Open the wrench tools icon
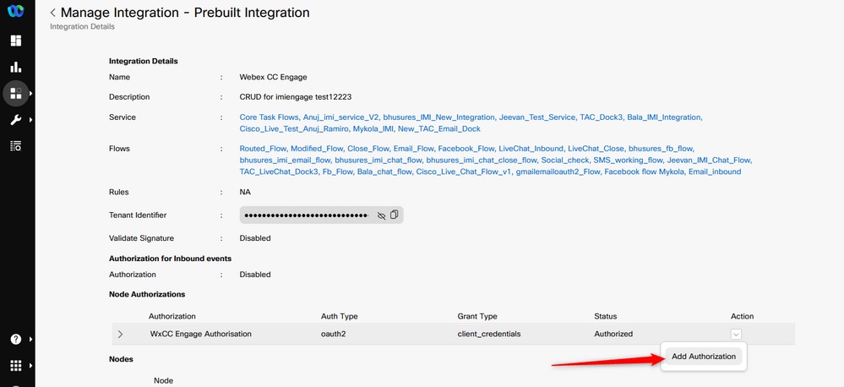Image resolution: width=844 pixels, height=387 pixels. coord(15,119)
